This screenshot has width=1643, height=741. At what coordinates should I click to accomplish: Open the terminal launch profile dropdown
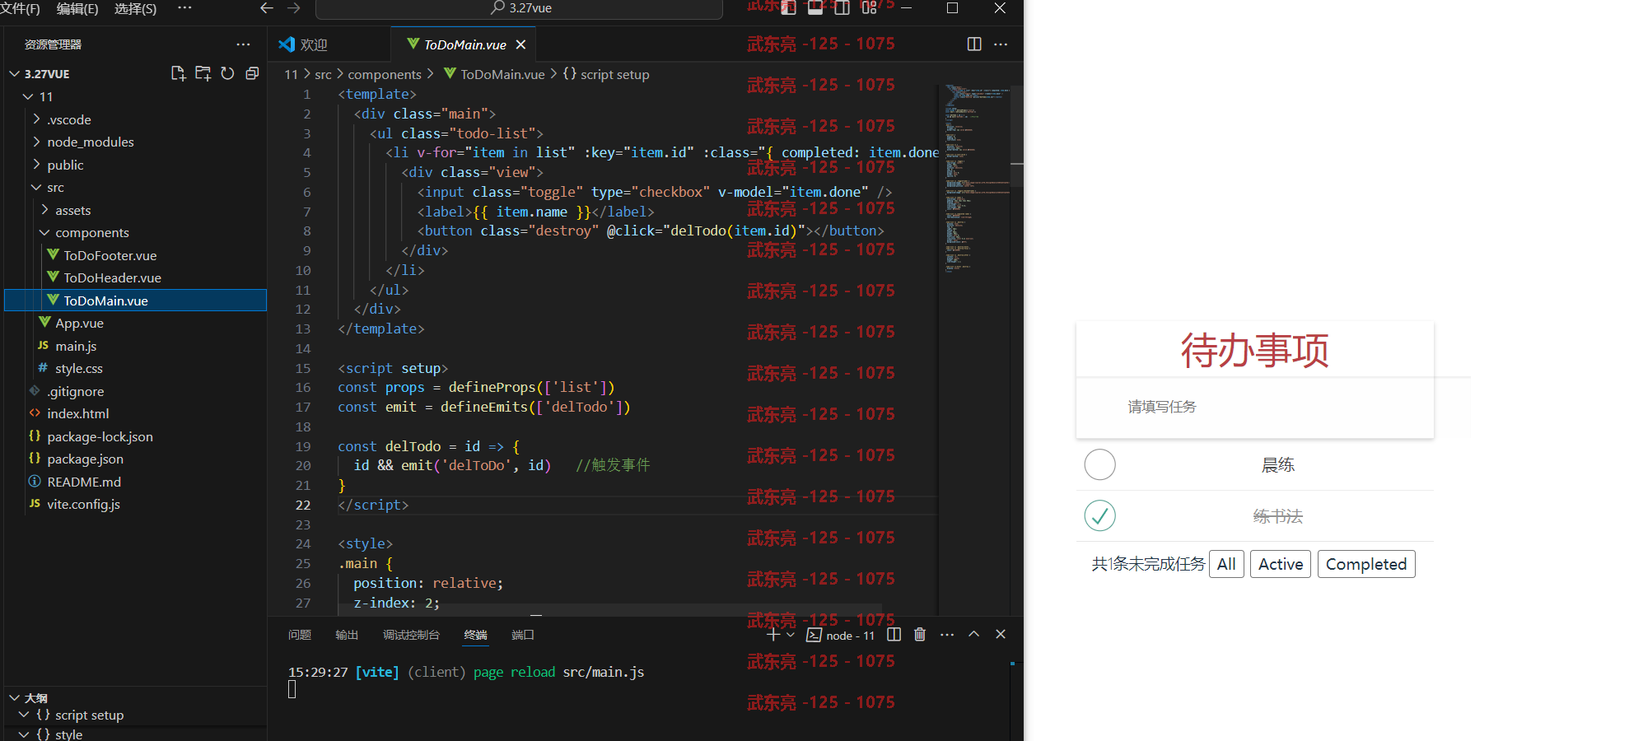pyautogui.click(x=791, y=635)
